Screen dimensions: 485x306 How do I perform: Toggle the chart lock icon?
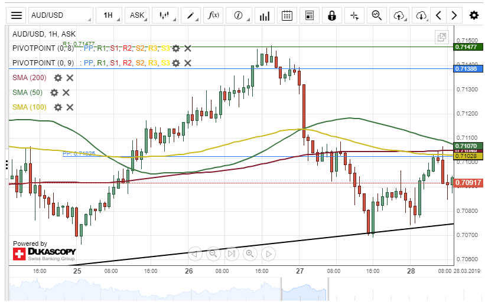(331, 15)
